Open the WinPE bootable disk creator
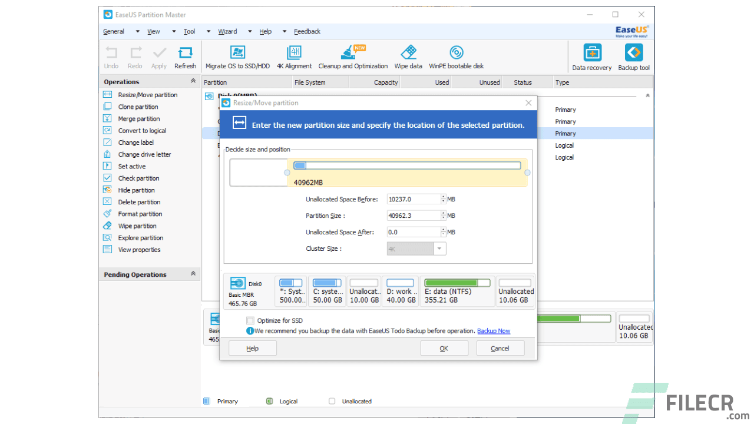This screenshot has height=424, width=754. point(456,57)
